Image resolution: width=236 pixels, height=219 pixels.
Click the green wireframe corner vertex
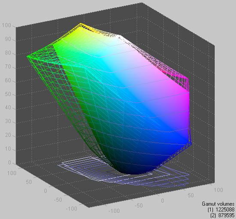coord(28,56)
